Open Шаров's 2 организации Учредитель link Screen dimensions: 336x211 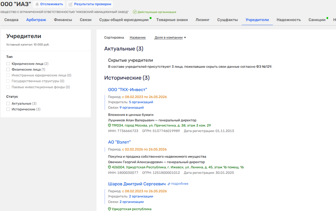(x=141, y=196)
